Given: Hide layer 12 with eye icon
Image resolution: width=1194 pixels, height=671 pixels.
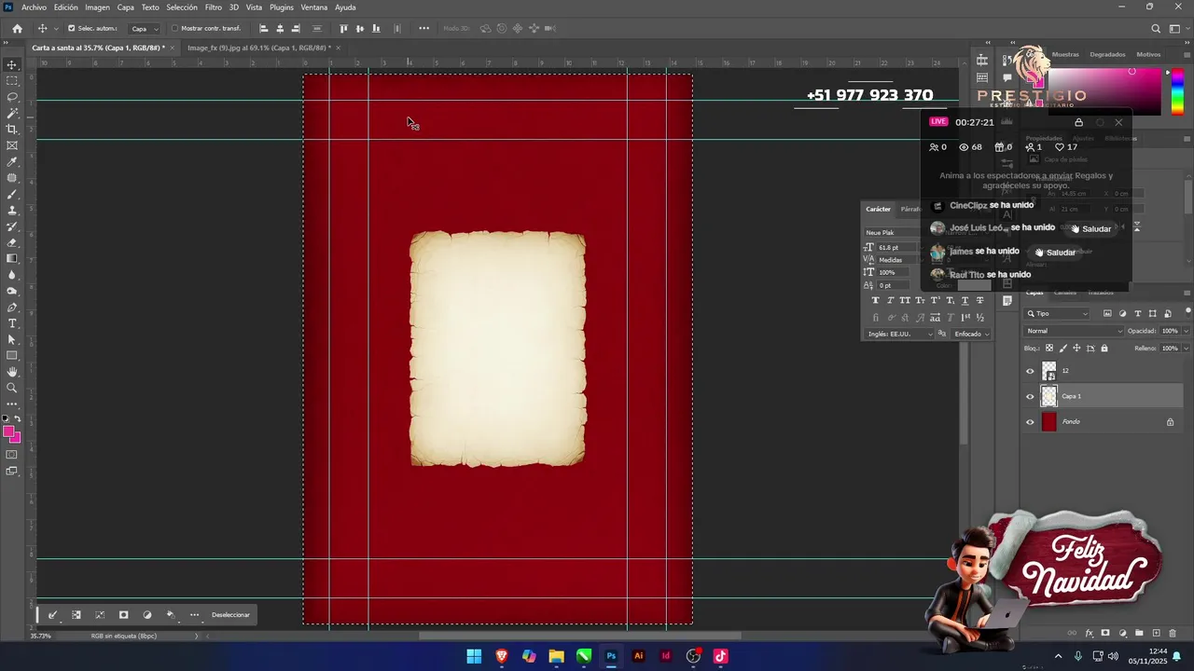Looking at the screenshot, I should [x=1030, y=371].
